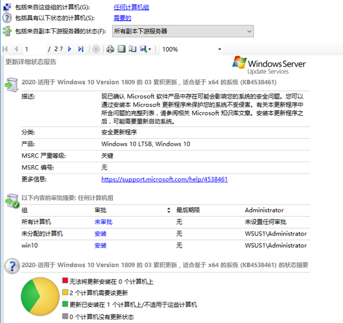This screenshot has height=323, width=343.
Task: Click 关键 severity value
Action: pos(107,156)
